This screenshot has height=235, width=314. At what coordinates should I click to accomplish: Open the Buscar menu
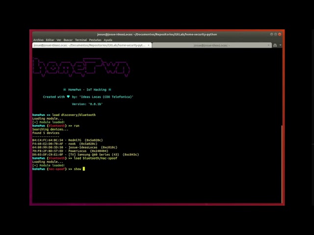[68, 40]
